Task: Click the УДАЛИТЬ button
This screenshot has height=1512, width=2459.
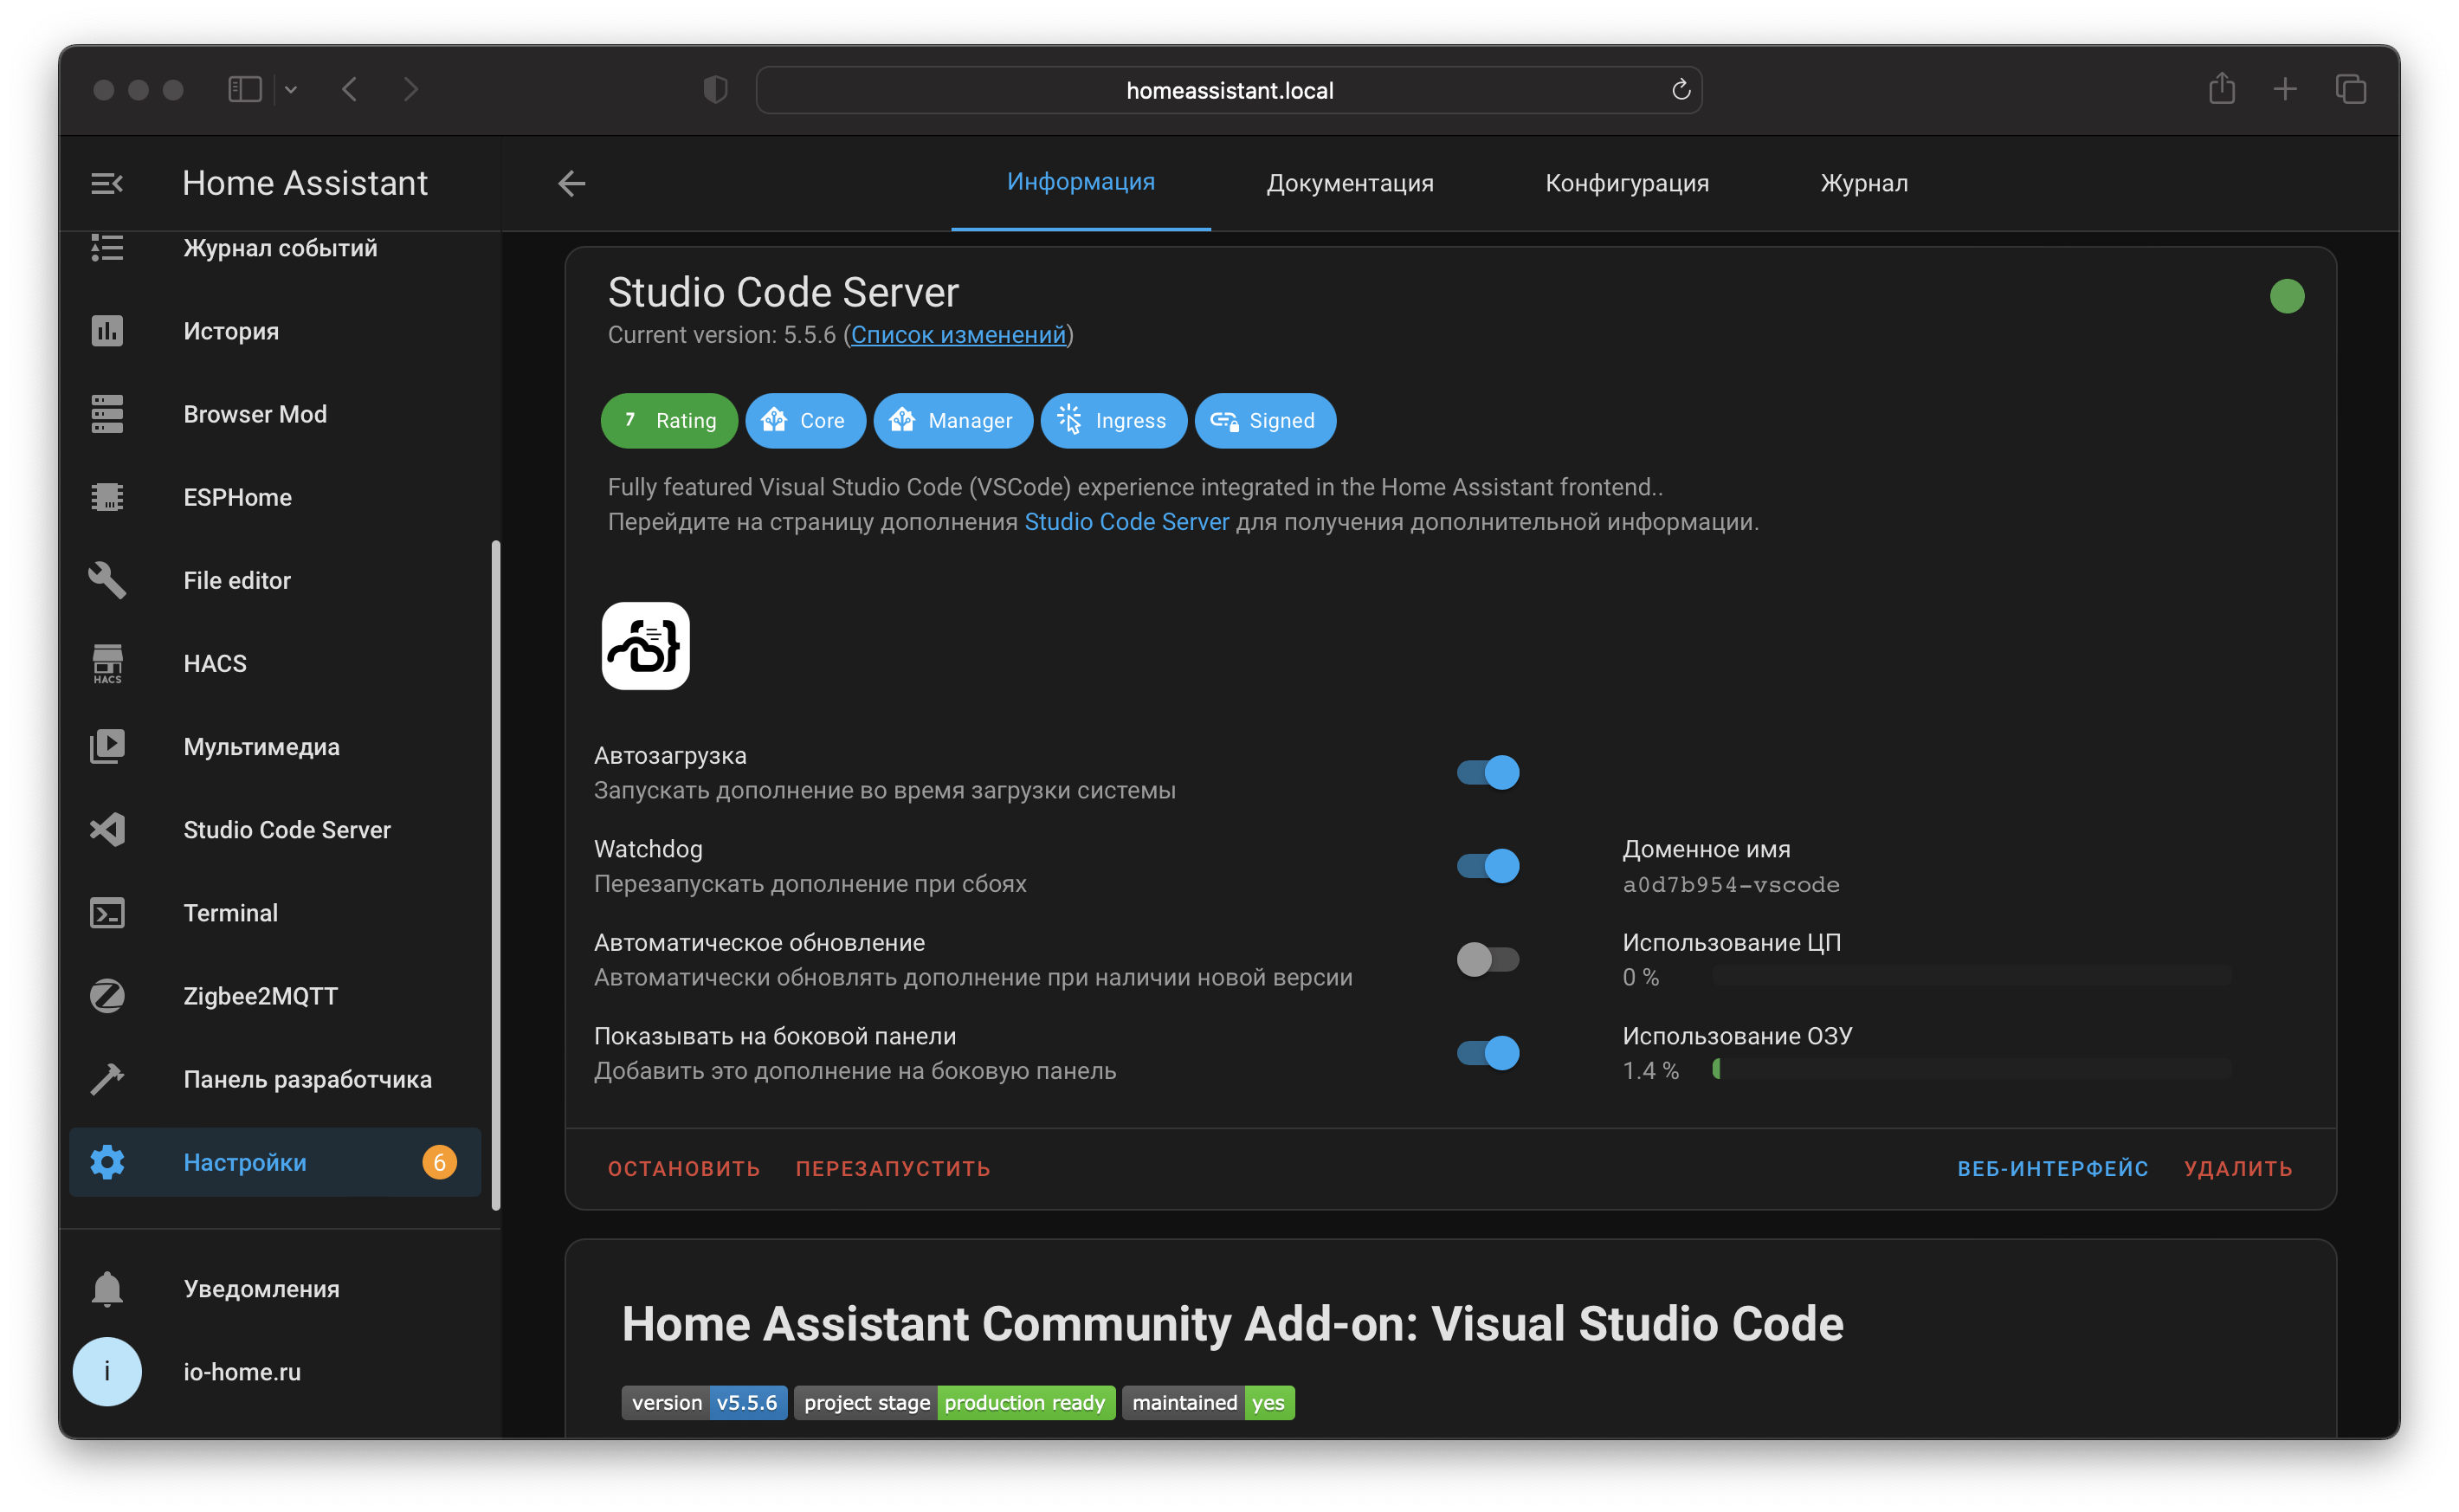Action: [x=2238, y=1168]
